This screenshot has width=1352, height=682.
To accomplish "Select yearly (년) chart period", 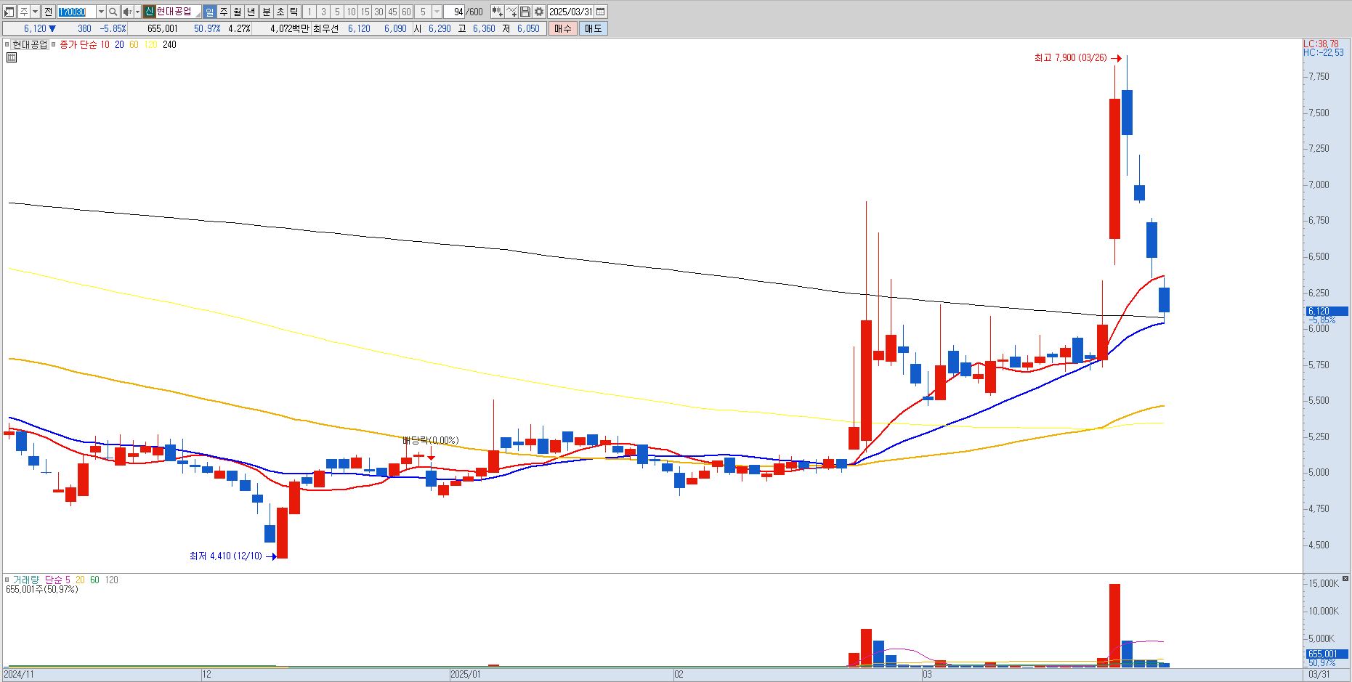I will [251, 12].
